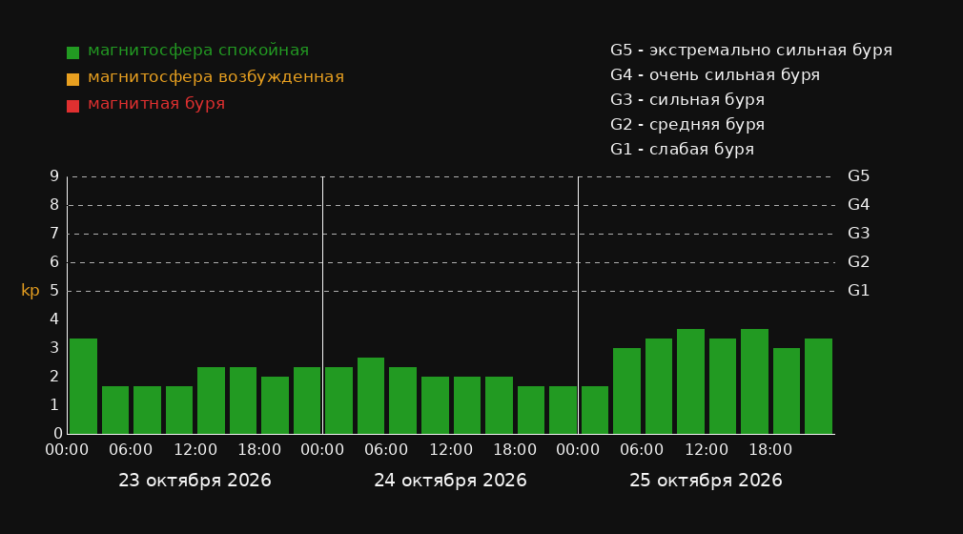Click the 25 October bar starting at 15:00
The image size is (963, 534).
(x=754, y=381)
